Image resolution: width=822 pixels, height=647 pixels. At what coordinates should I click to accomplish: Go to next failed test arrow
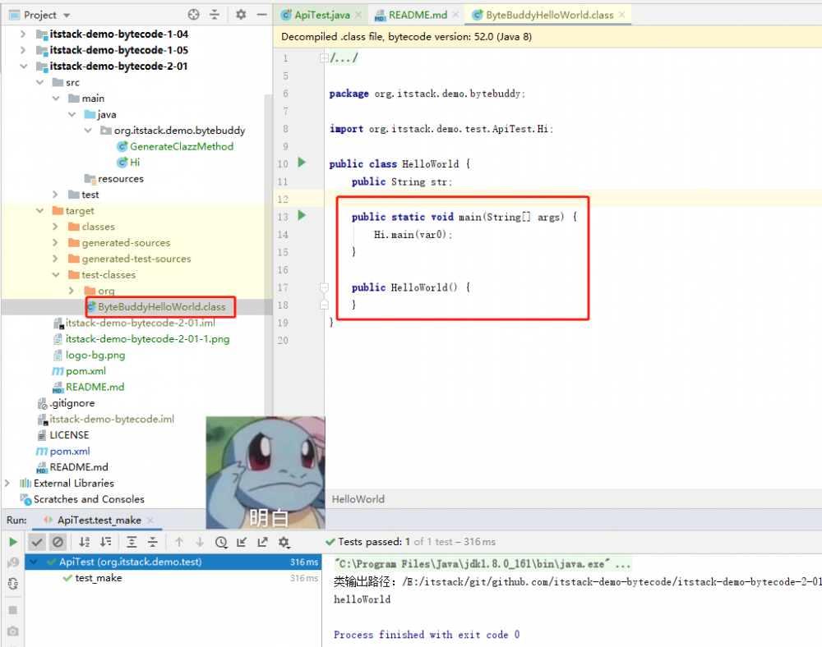click(x=200, y=542)
